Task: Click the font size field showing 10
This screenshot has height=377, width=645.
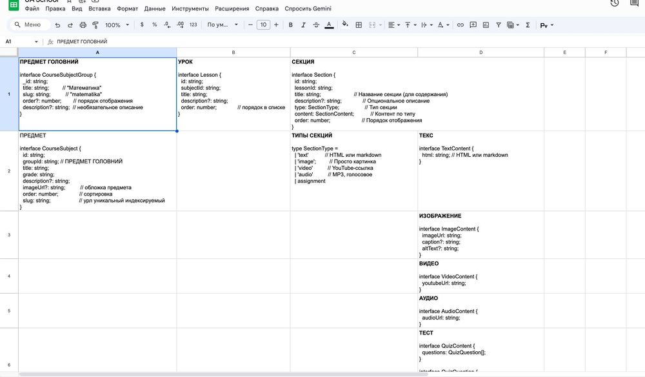Action: [263, 25]
